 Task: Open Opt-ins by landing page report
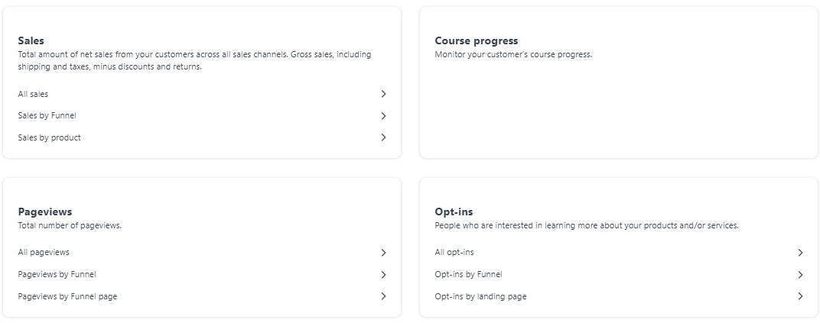[x=480, y=296]
